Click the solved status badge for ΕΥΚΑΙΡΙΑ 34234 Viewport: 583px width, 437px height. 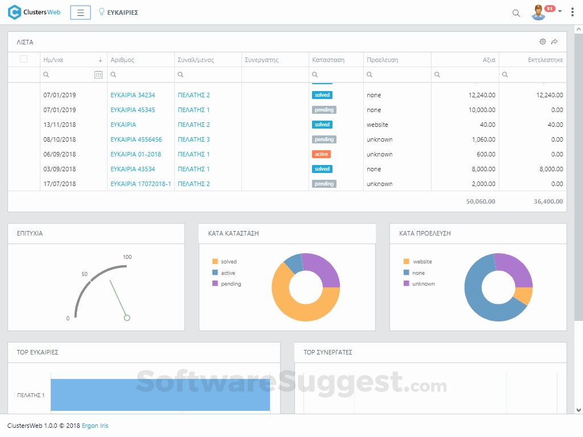pos(322,95)
